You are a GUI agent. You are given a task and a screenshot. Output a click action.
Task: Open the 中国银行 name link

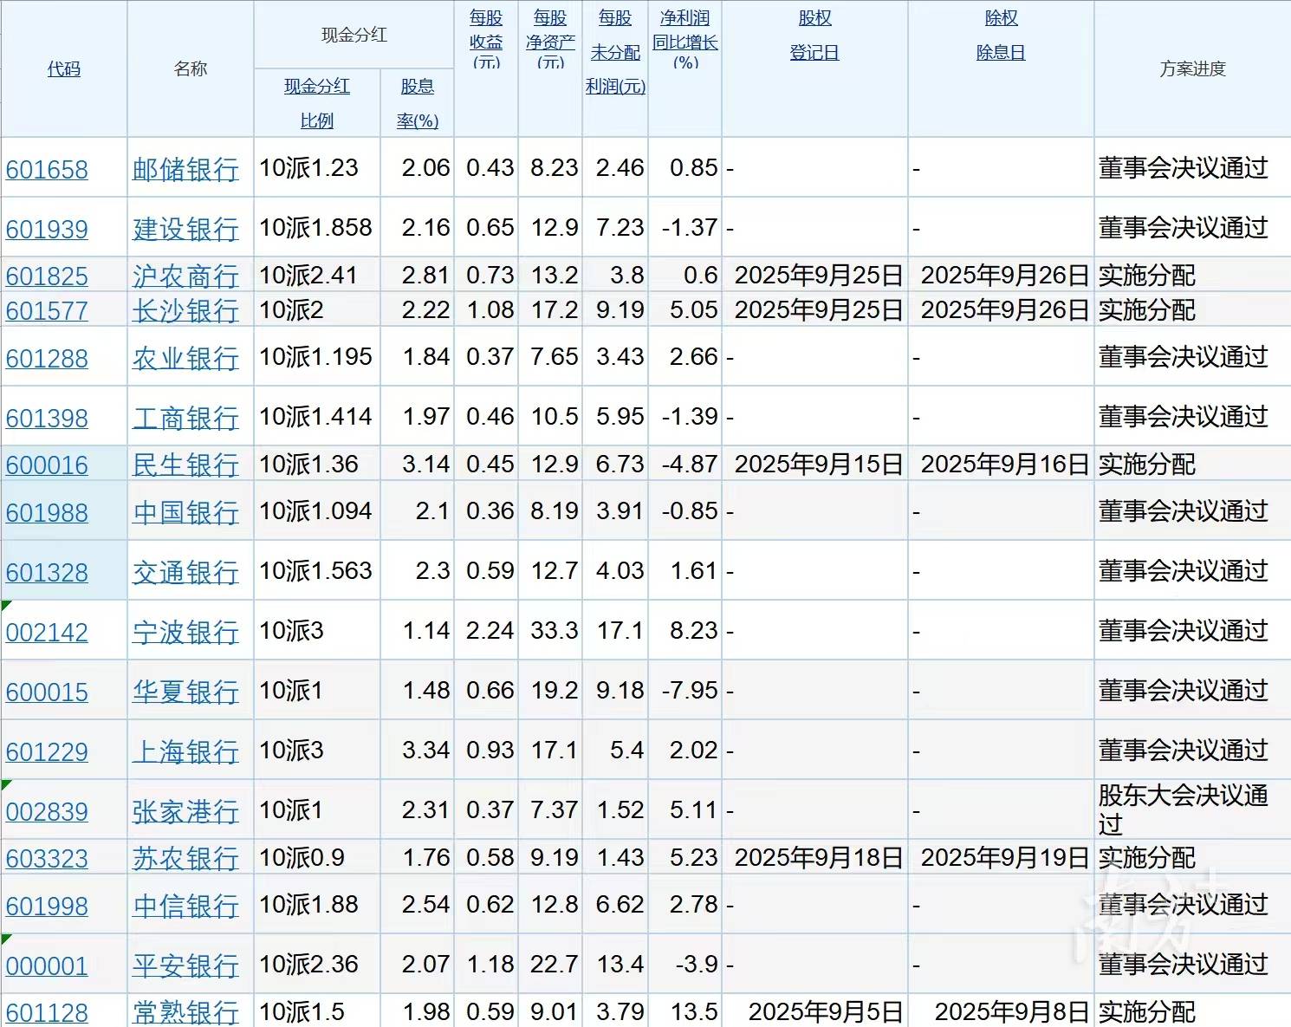click(x=185, y=512)
